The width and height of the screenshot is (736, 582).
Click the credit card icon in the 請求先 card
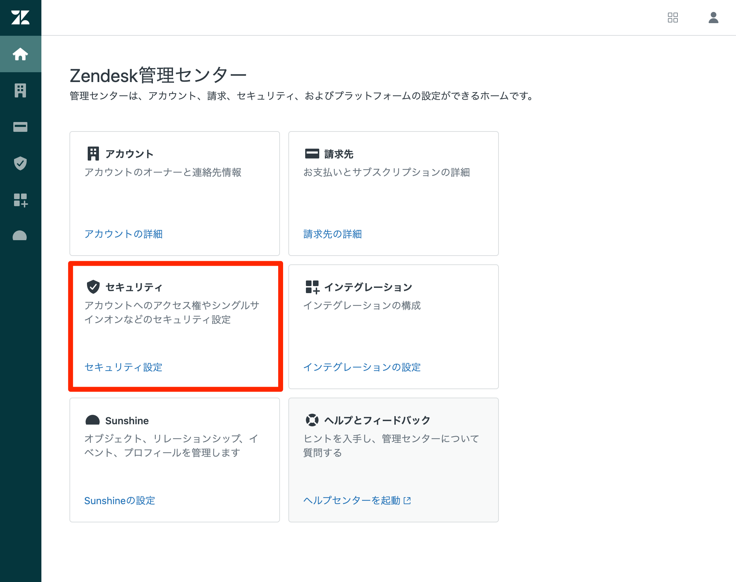(x=312, y=154)
